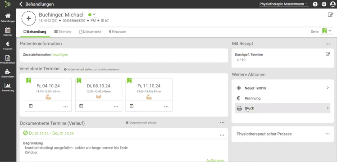Click the green bookmark on 04.10.24 card
This screenshot has width=337, height=162.
(28, 81)
